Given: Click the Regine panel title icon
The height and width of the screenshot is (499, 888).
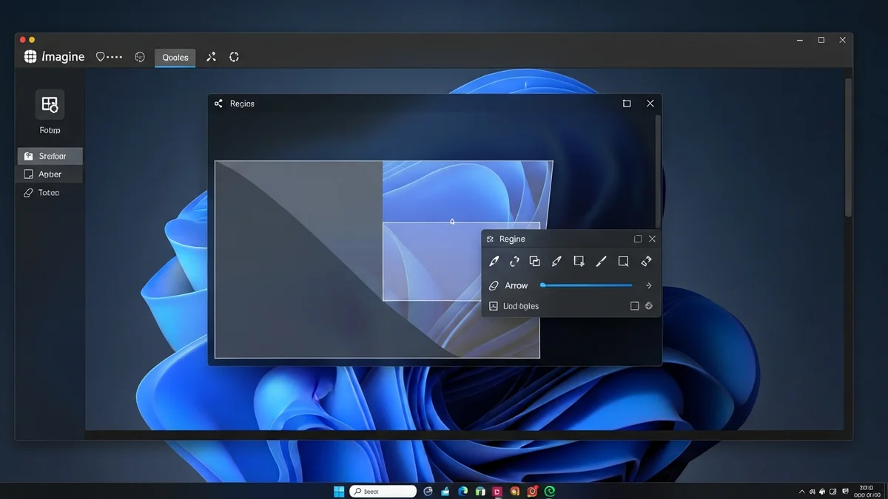Looking at the screenshot, I should pyautogui.click(x=490, y=240).
